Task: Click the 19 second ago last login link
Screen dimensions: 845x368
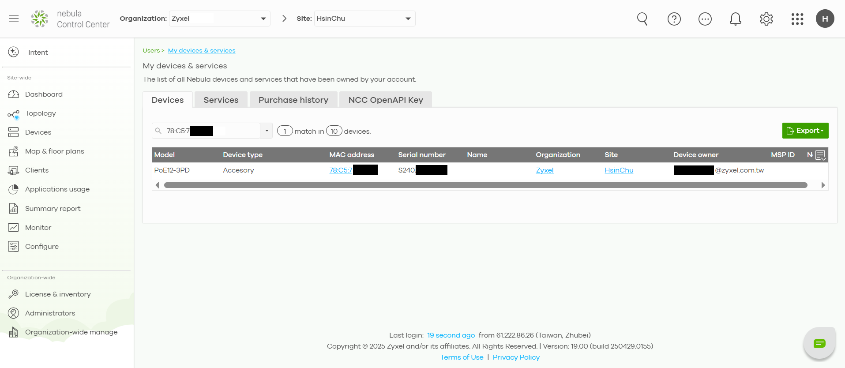Action: [451, 335]
